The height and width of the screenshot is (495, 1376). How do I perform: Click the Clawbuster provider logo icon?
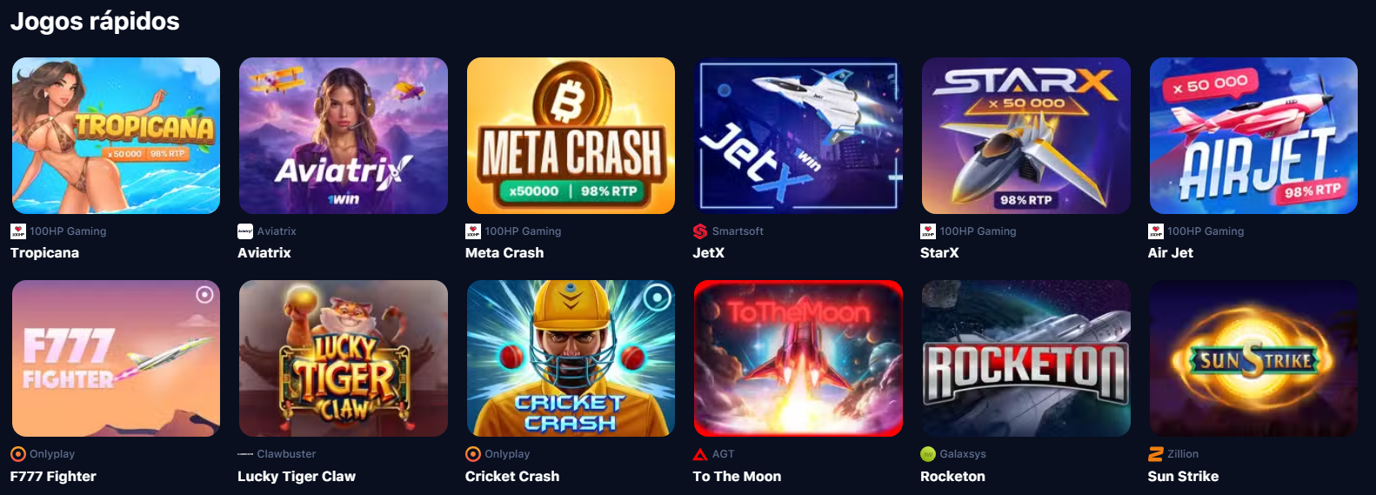[245, 454]
